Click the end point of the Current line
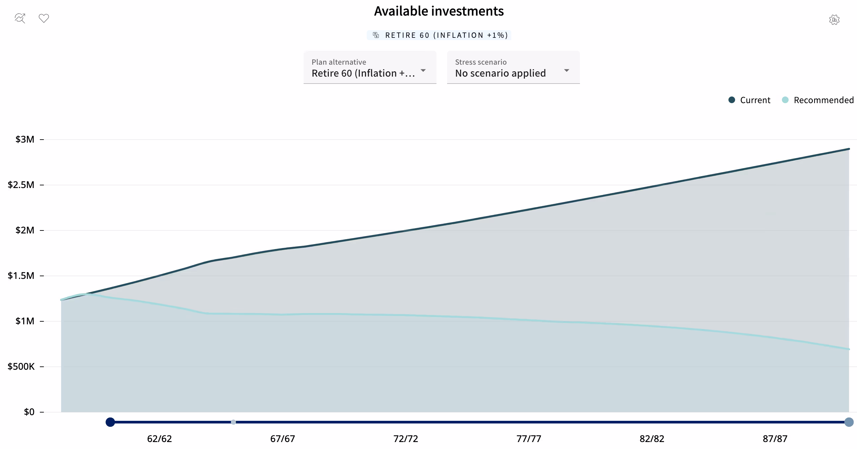 849,149
